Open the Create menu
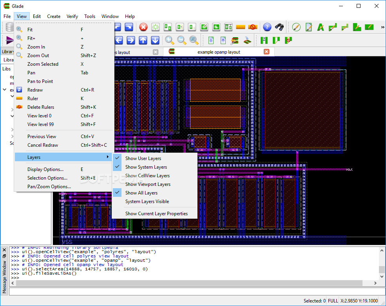Screen dimensions: 386x306 coord(54,16)
